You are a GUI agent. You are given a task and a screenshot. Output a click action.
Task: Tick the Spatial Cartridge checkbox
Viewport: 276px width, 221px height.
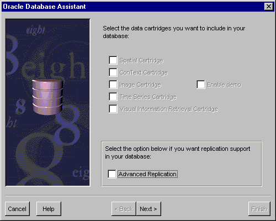(113, 60)
